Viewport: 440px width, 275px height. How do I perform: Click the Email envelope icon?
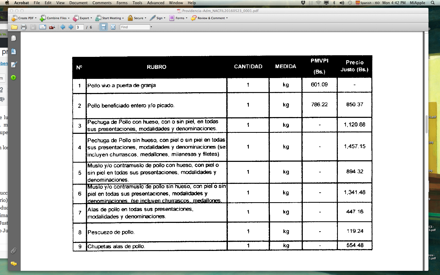click(42, 27)
